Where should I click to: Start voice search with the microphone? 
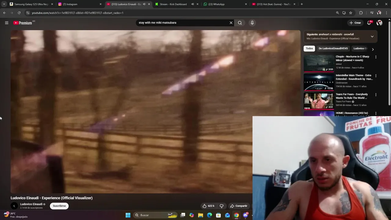tap(252, 23)
